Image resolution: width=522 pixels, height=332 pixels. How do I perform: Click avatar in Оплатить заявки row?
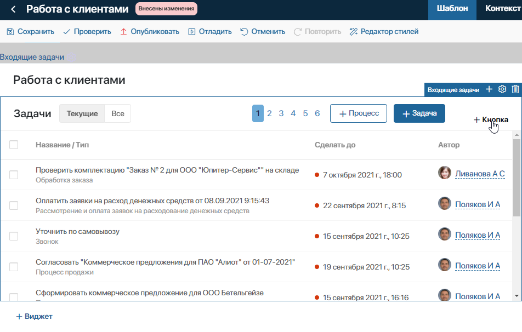(445, 203)
